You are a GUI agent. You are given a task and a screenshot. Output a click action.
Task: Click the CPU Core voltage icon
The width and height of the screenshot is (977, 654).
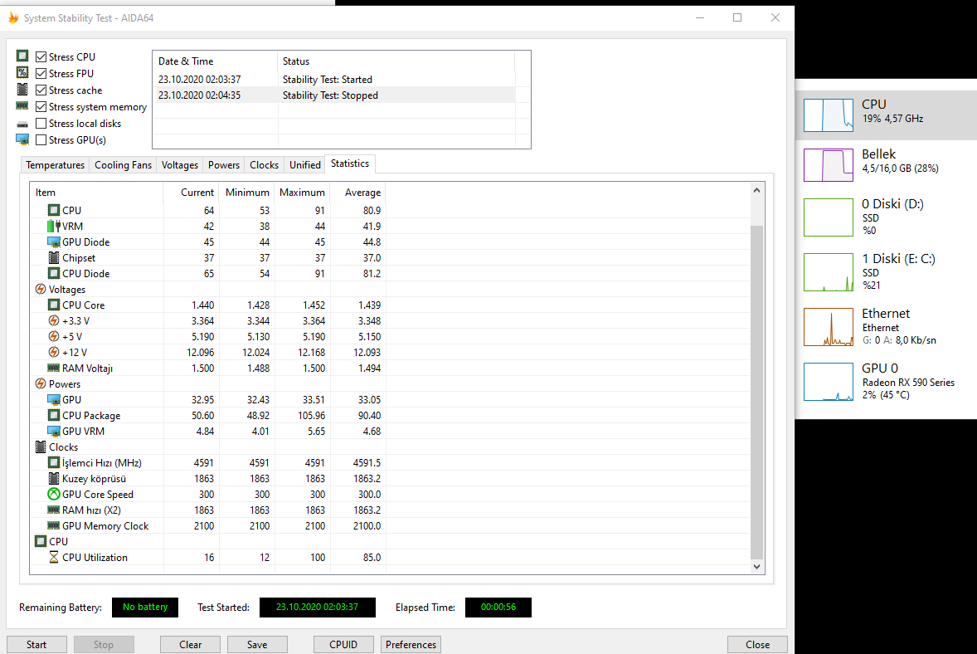tap(54, 305)
